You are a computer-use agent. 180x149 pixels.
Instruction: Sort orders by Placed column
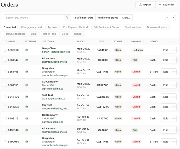click(x=82, y=41)
